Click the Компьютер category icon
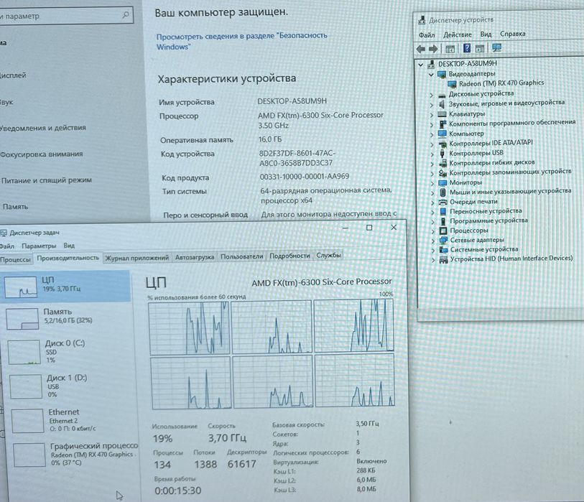 [442, 134]
